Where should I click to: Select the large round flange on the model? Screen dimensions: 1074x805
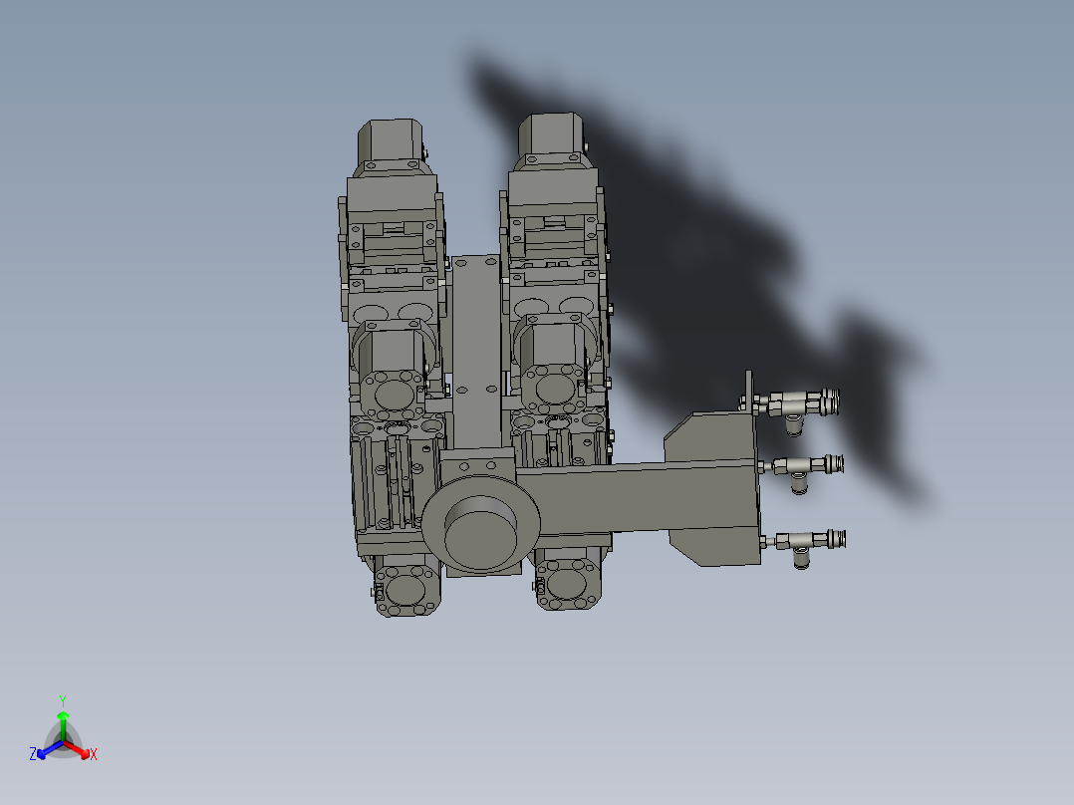pyautogui.click(x=481, y=524)
